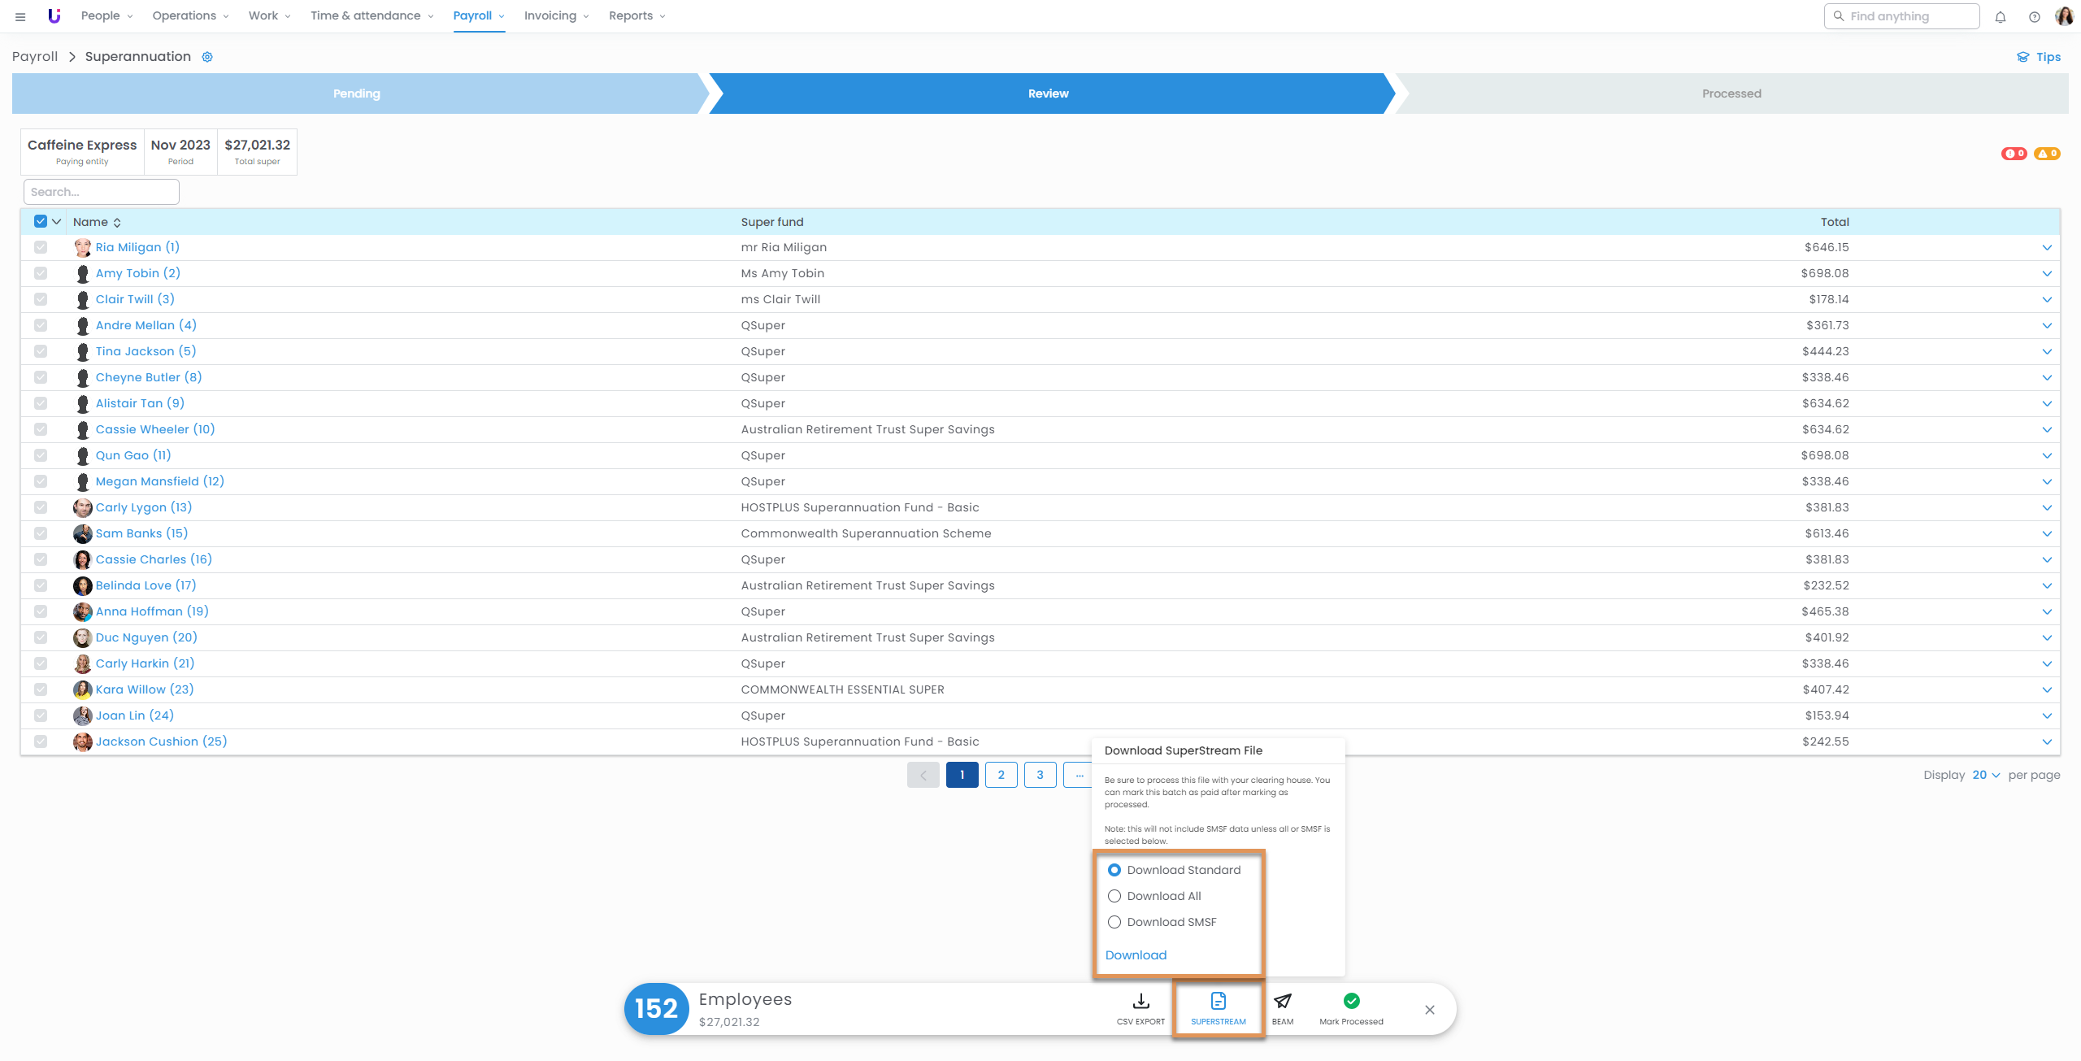
Task: Expand the Sam Banks row chevron
Action: click(x=2046, y=533)
